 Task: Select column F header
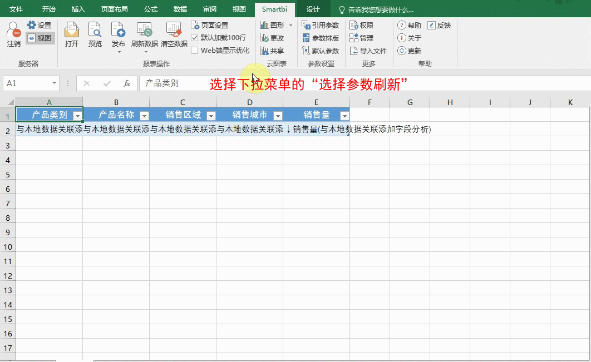coord(370,102)
